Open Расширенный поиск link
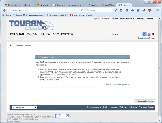The image size is (162, 123). (147, 38)
